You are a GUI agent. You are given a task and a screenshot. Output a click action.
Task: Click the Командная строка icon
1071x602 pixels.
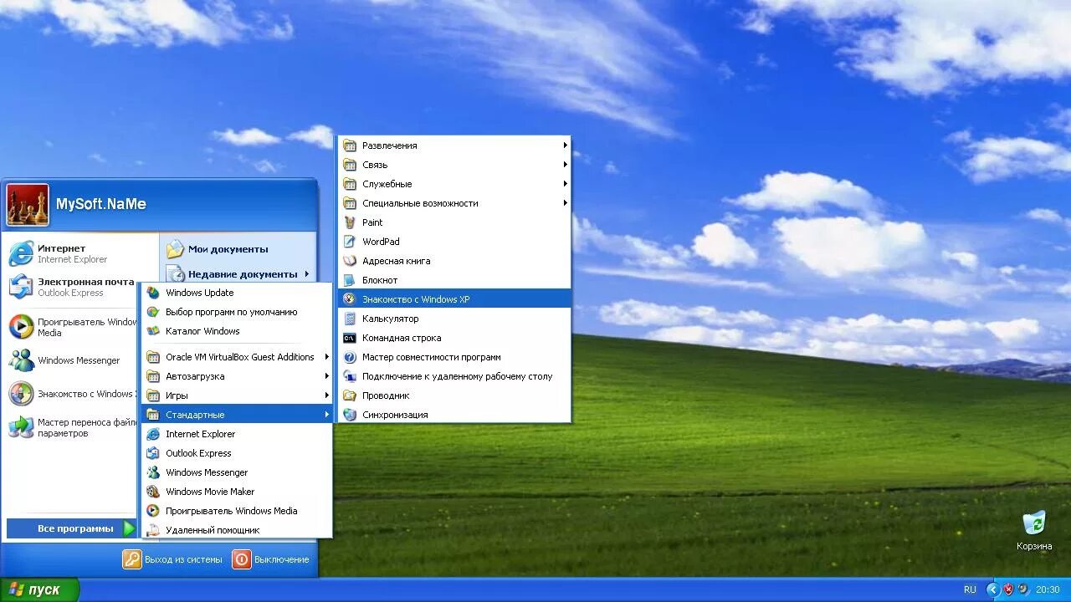350,338
